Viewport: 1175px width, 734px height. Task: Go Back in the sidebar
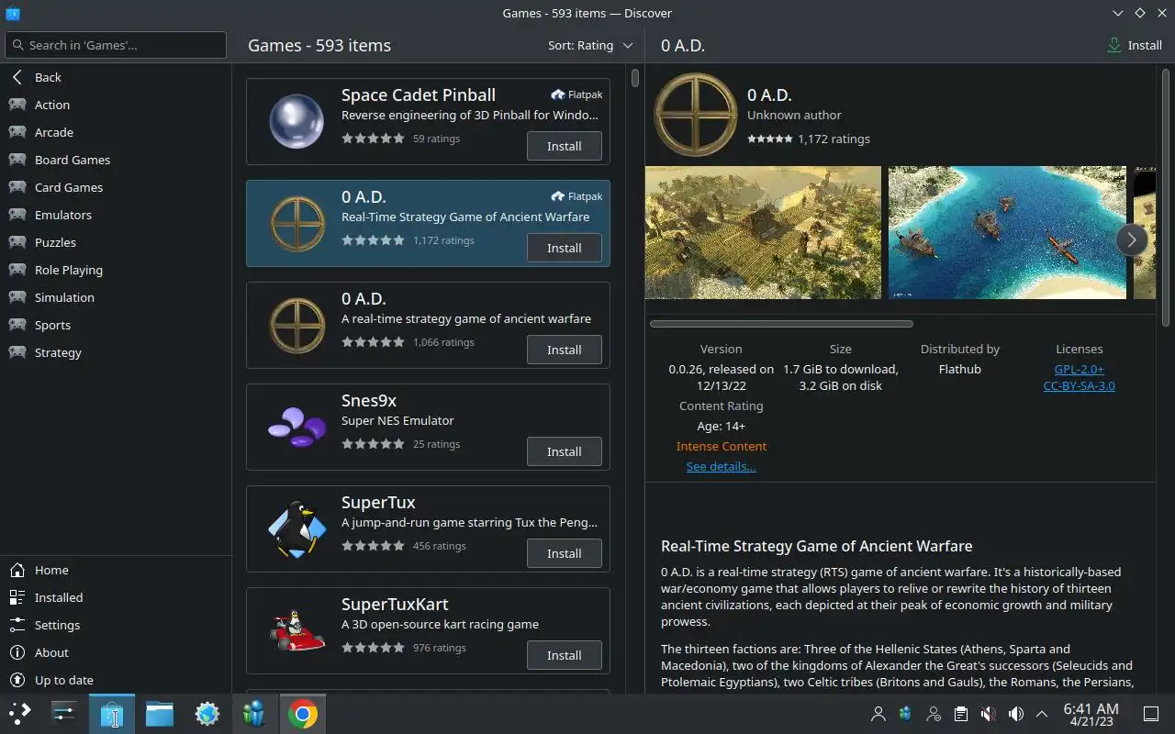click(116, 77)
